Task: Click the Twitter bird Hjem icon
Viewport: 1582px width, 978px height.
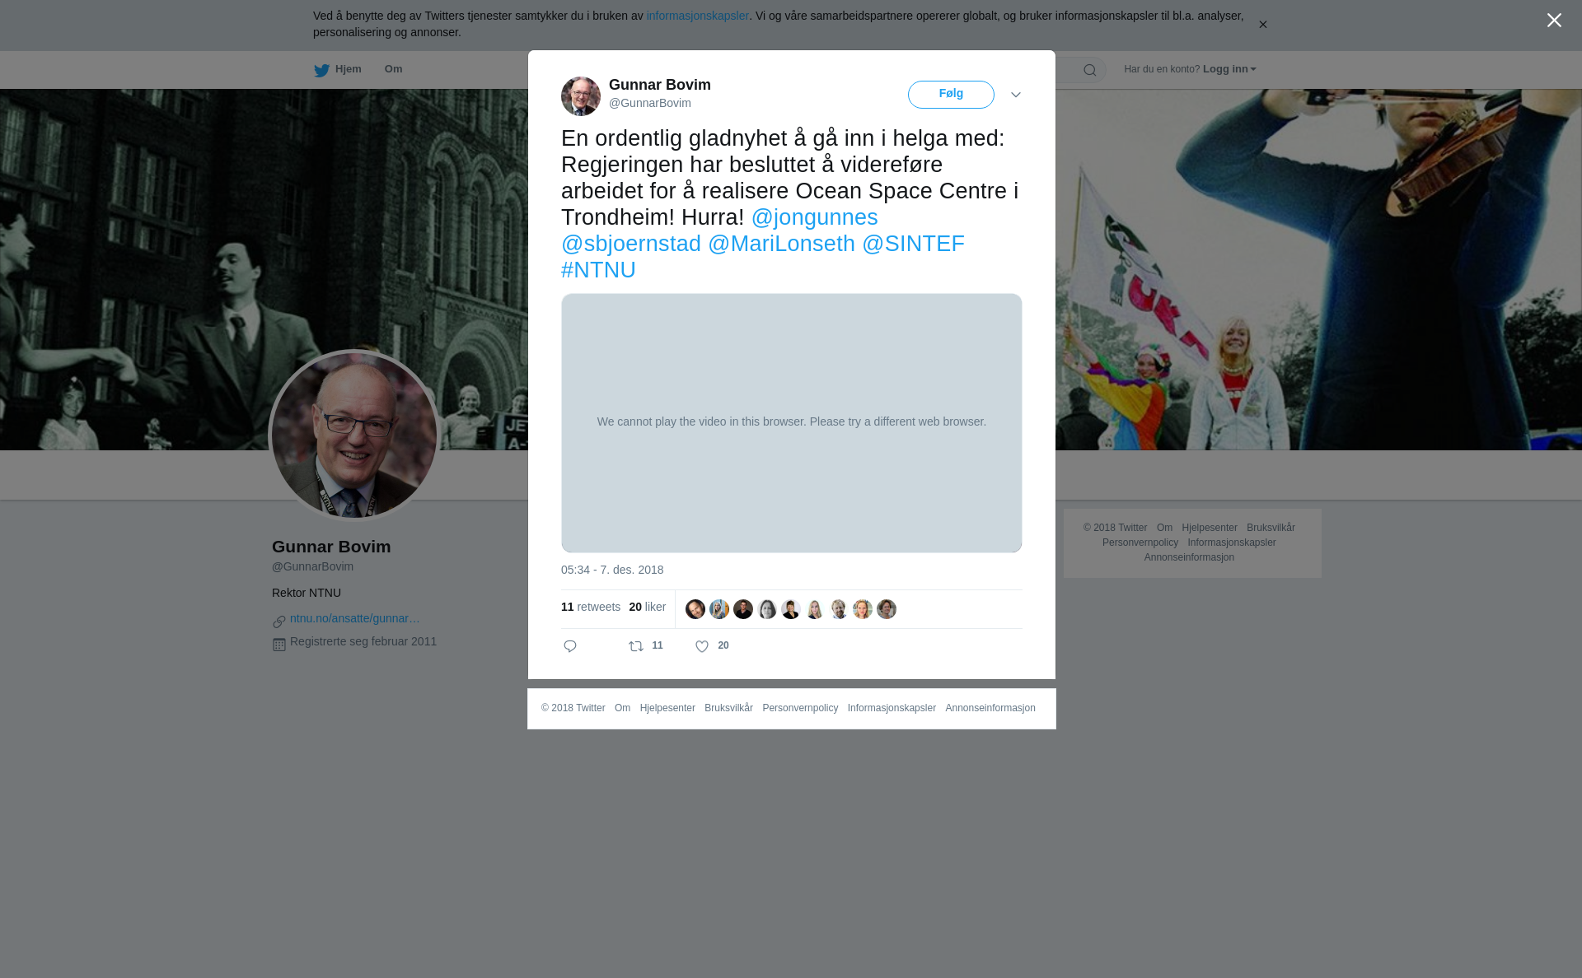Action: [321, 70]
